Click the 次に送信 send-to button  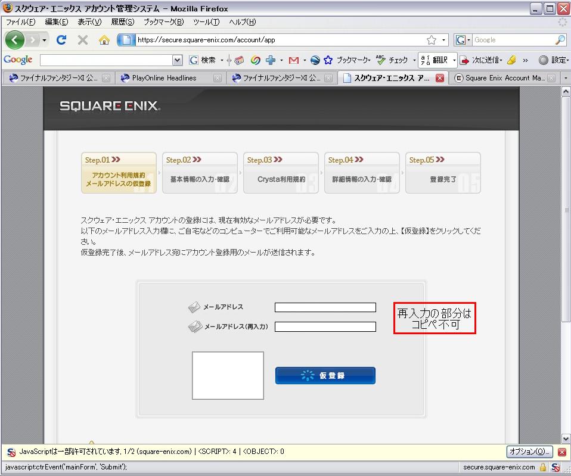pyautogui.click(x=482, y=60)
